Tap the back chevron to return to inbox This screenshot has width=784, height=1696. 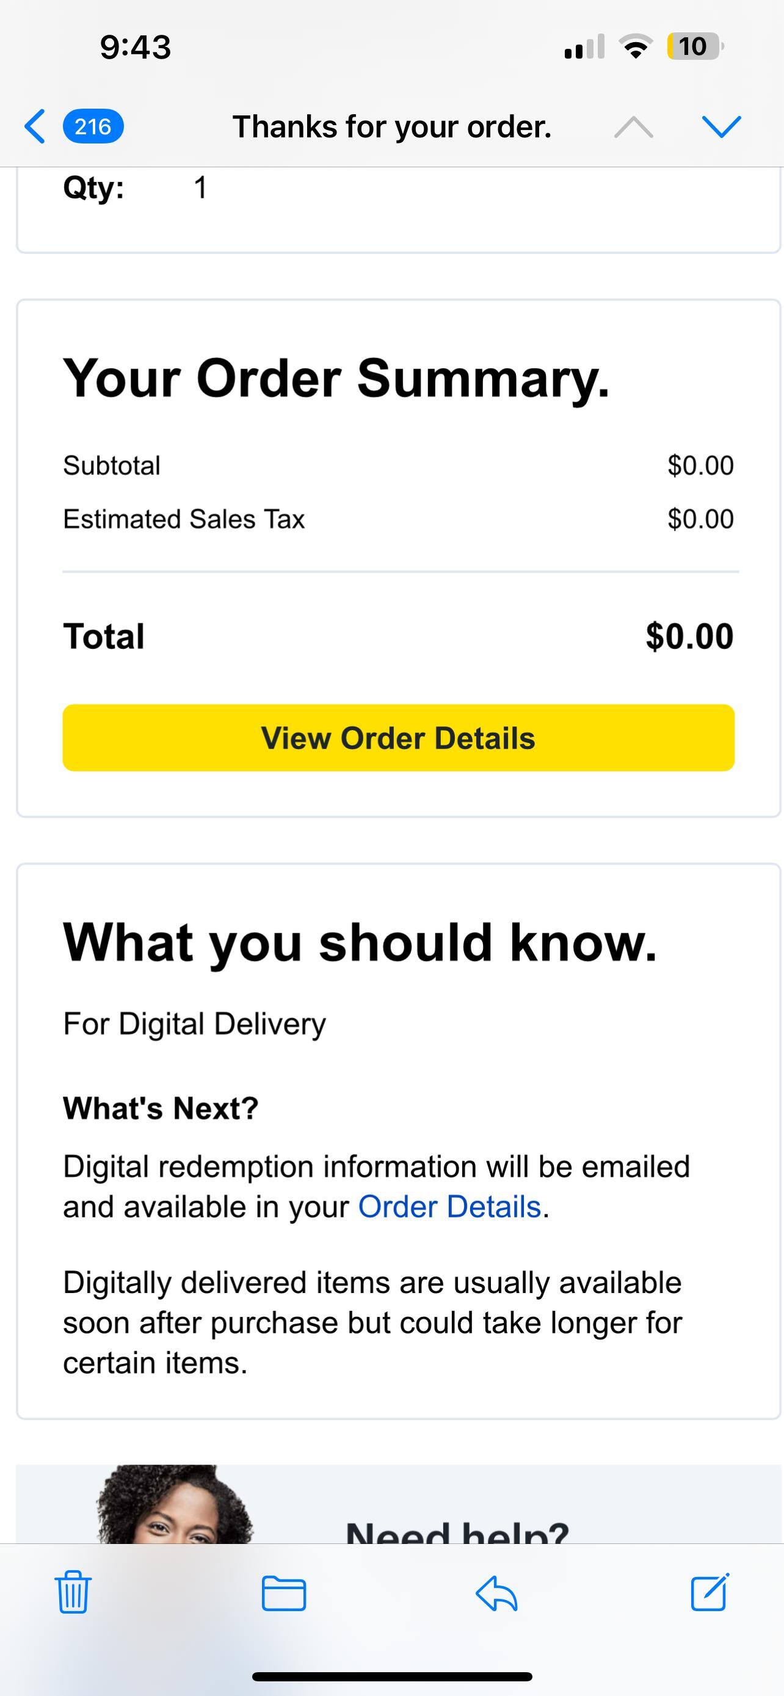(x=35, y=126)
